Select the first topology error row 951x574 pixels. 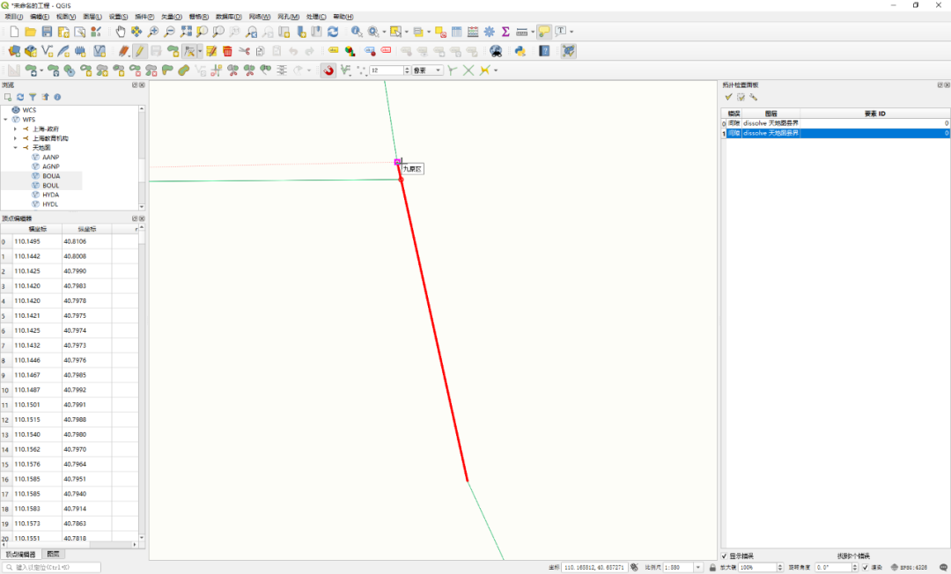[835, 123]
